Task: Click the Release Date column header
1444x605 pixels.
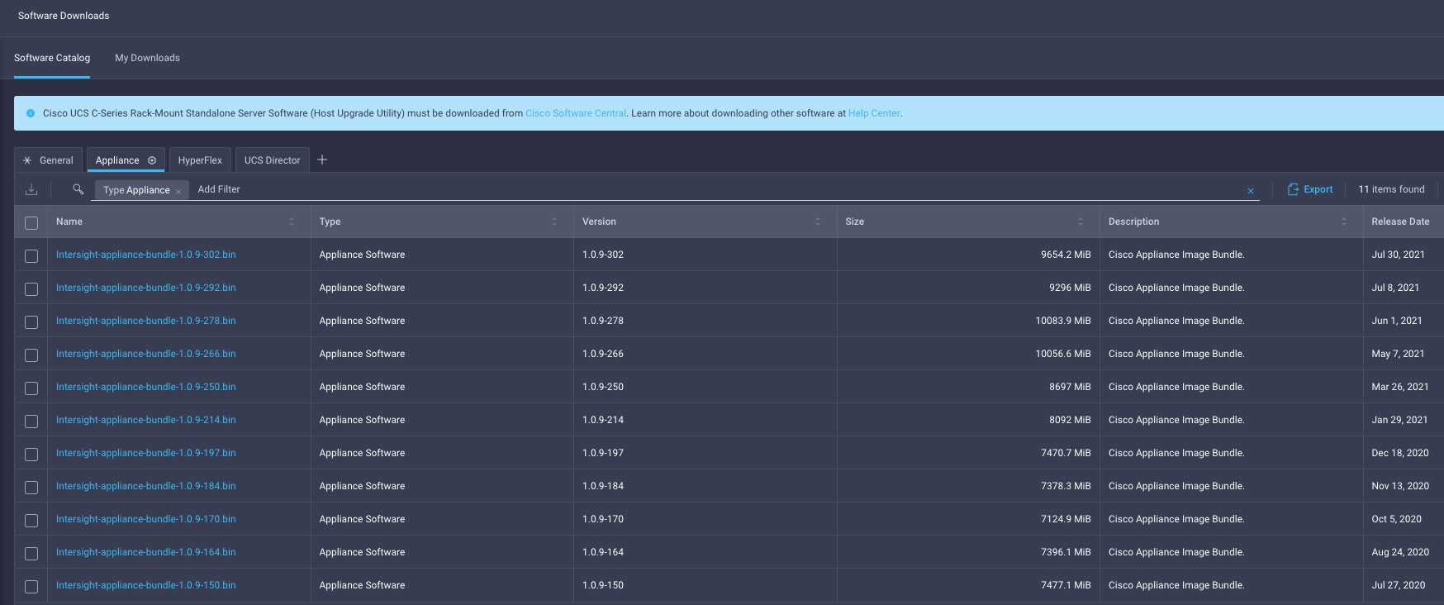Action: (1400, 222)
